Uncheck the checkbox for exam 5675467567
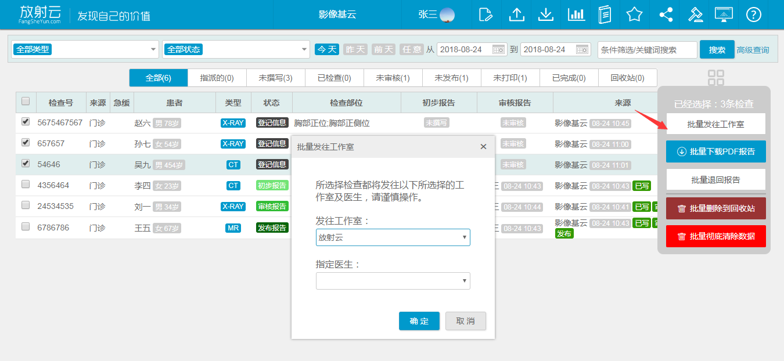 tap(26, 122)
